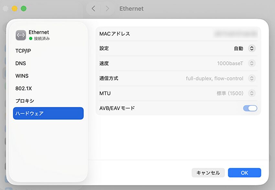Select the DNS sidebar item
The image size is (275, 190).
coord(21,64)
